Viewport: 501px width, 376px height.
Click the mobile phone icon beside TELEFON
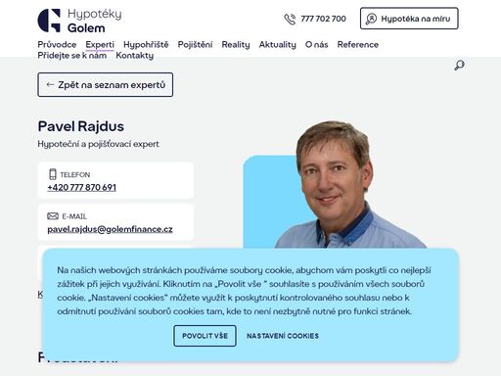coord(53,174)
